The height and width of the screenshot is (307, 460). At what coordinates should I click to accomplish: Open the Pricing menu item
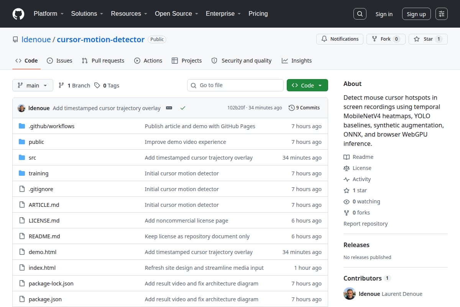point(258,14)
